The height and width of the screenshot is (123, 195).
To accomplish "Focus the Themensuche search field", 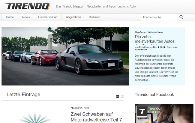I will click(159, 17).
